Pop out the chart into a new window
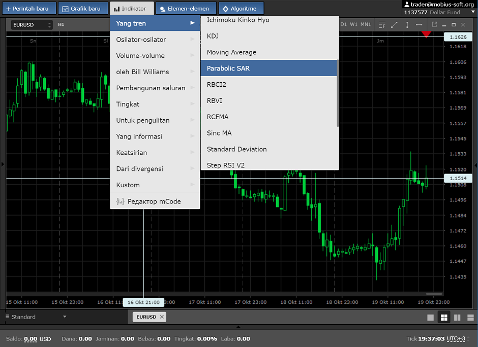This screenshot has width=478, height=347. click(x=434, y=24)
